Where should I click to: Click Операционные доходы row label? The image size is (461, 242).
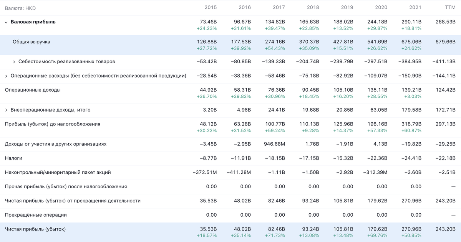pyautogui.click(x=33, y=90)
